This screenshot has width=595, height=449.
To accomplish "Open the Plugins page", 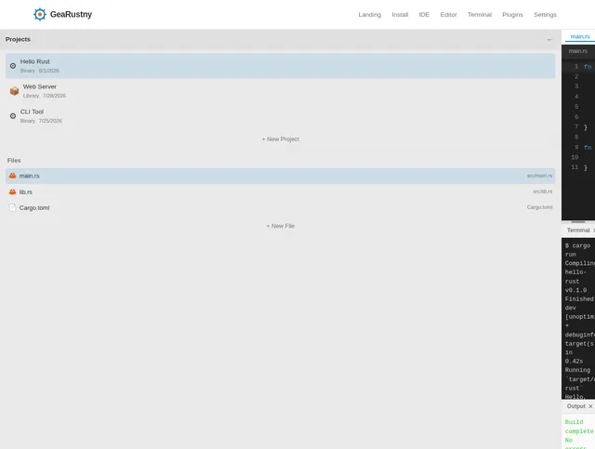I will [x=512, y=15].
